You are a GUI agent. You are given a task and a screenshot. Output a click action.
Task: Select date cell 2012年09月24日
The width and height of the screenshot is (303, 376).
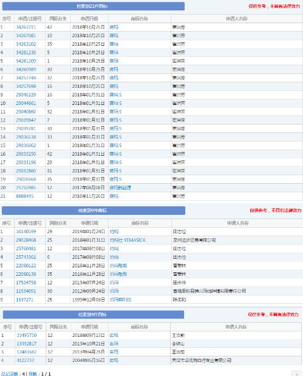click(x=88, y=291)
